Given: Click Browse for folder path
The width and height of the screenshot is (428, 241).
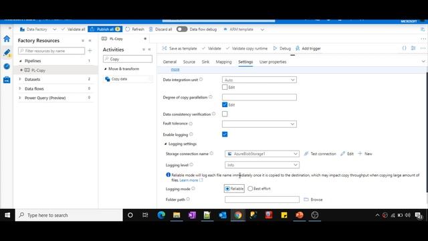Looking at the screenshot, I should (313, 199).
